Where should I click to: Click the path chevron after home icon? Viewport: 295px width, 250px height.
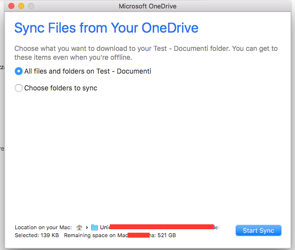pyautogui.click(x=87, y=228)
